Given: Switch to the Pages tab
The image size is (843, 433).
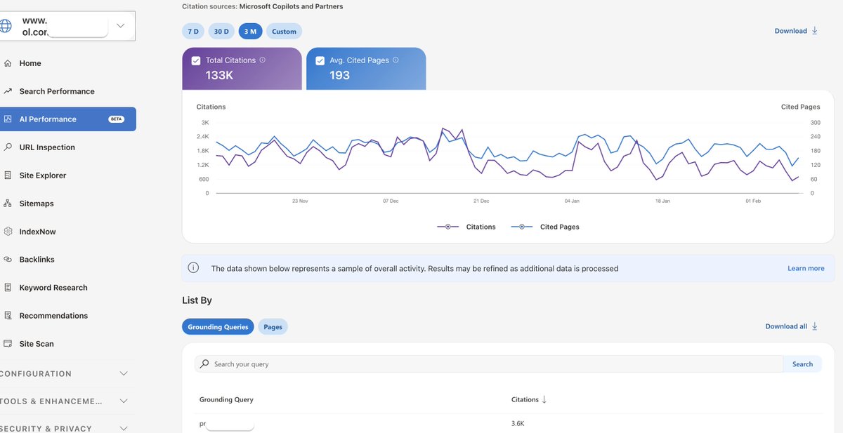Looking at the screenshot, I should point(273,327).
